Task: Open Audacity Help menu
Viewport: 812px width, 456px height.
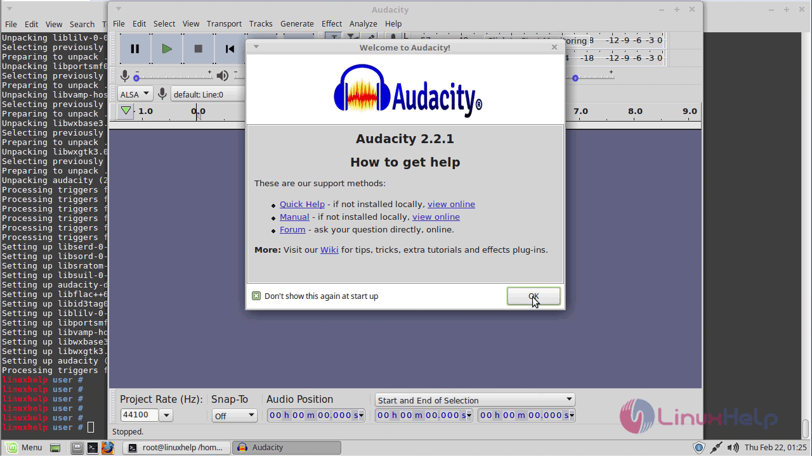Action: tap(393, 23)
